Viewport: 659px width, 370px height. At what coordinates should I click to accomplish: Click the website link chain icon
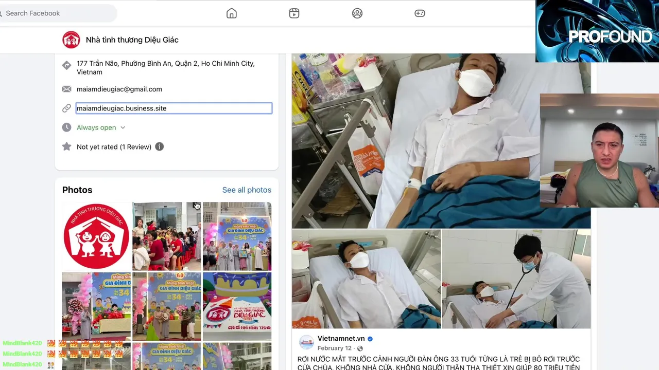(x=66, y=108)
